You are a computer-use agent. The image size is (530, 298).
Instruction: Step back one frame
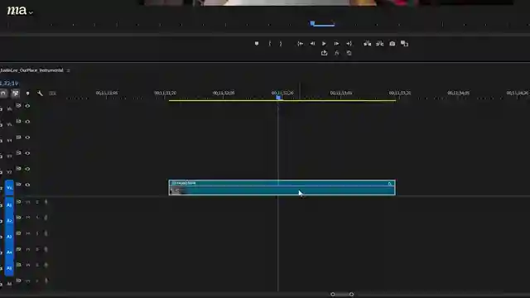(x=312, y=44)
